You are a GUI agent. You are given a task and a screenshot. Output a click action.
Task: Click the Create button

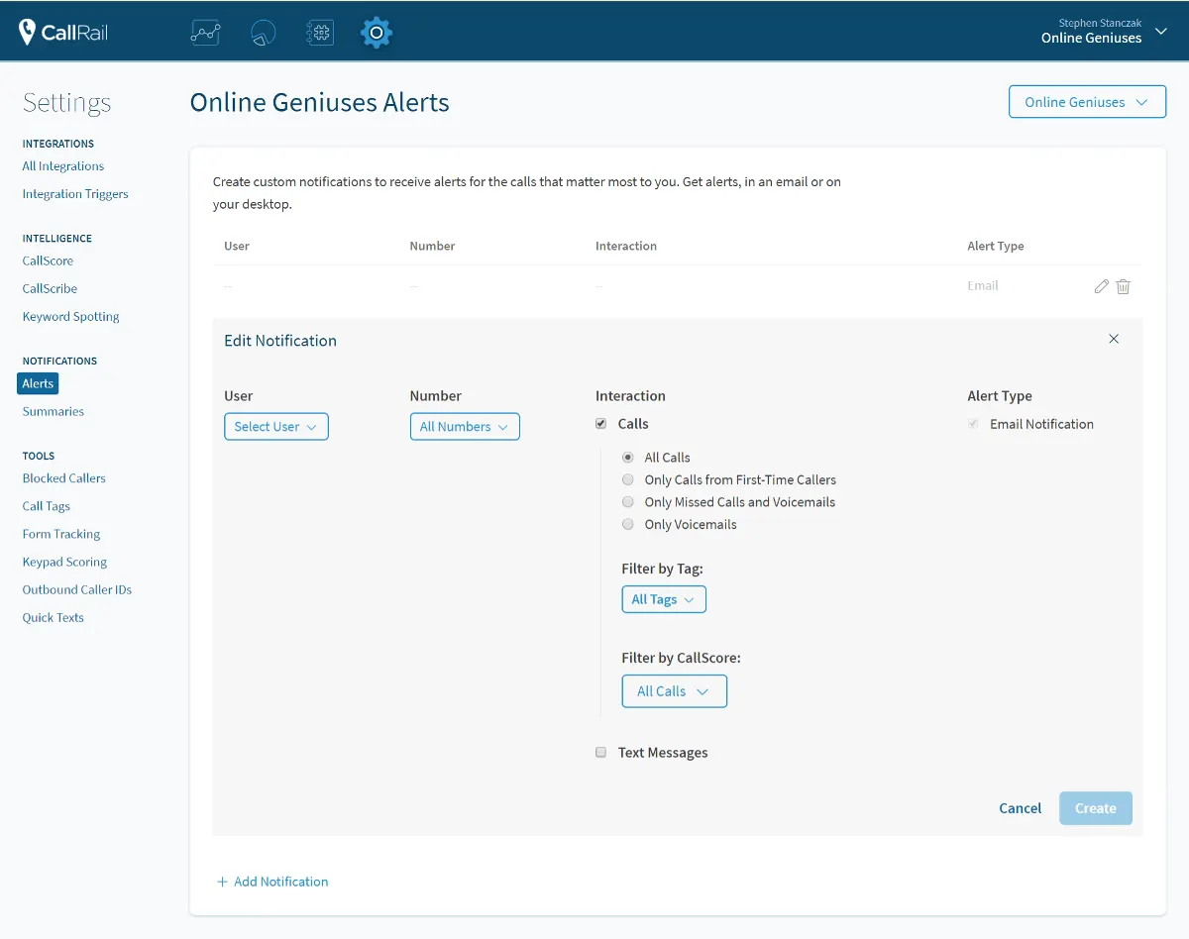[x=1096, y=808]
